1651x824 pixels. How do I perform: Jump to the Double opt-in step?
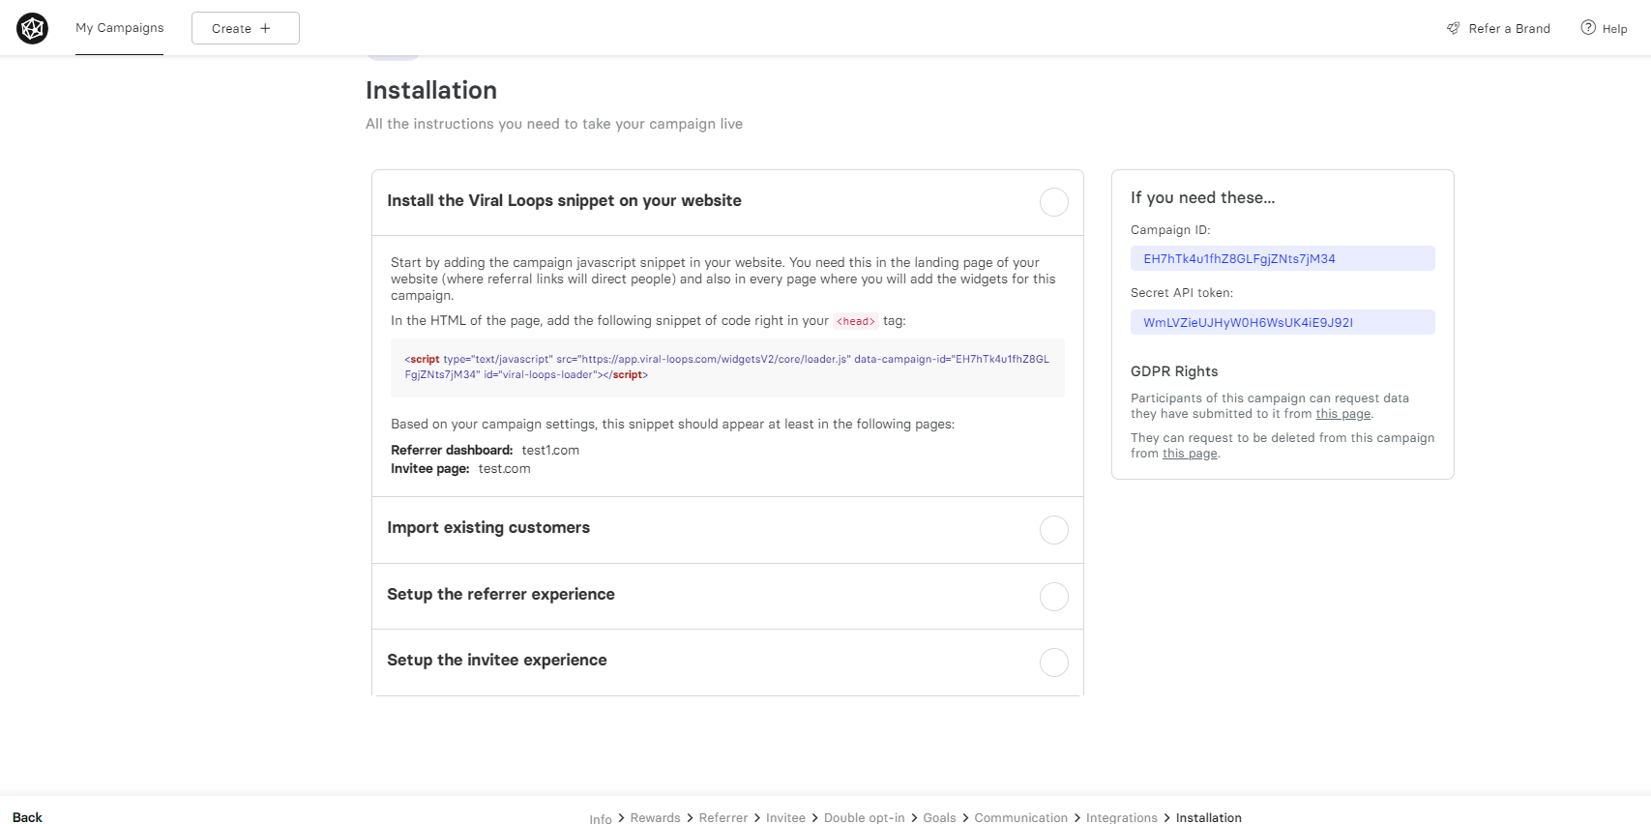[x=865, y=818]
